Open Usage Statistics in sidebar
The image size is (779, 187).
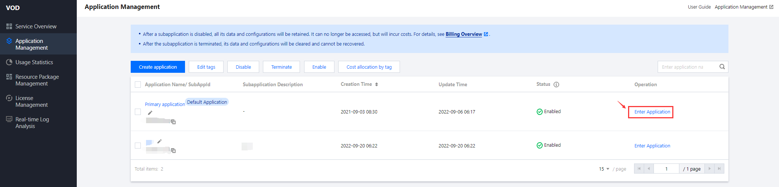(34, 62)
